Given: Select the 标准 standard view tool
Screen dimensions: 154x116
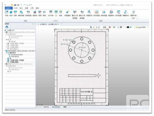Looking at the screenshot, I should (11, 13).
